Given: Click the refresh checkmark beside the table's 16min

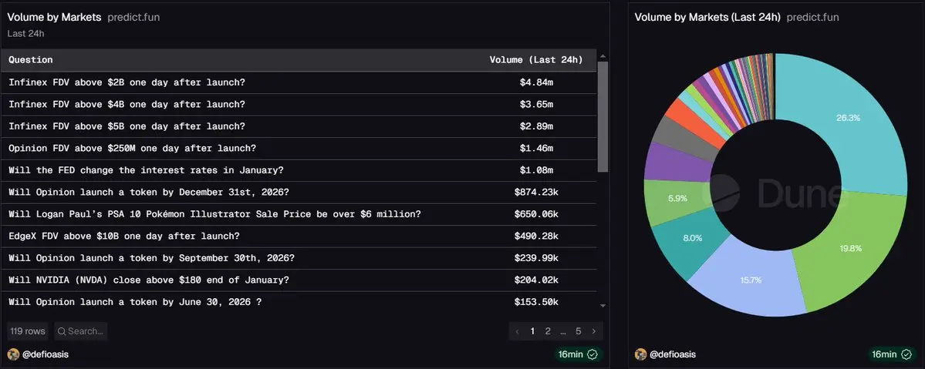Looking at the screenshot, I should coord(592,354).
